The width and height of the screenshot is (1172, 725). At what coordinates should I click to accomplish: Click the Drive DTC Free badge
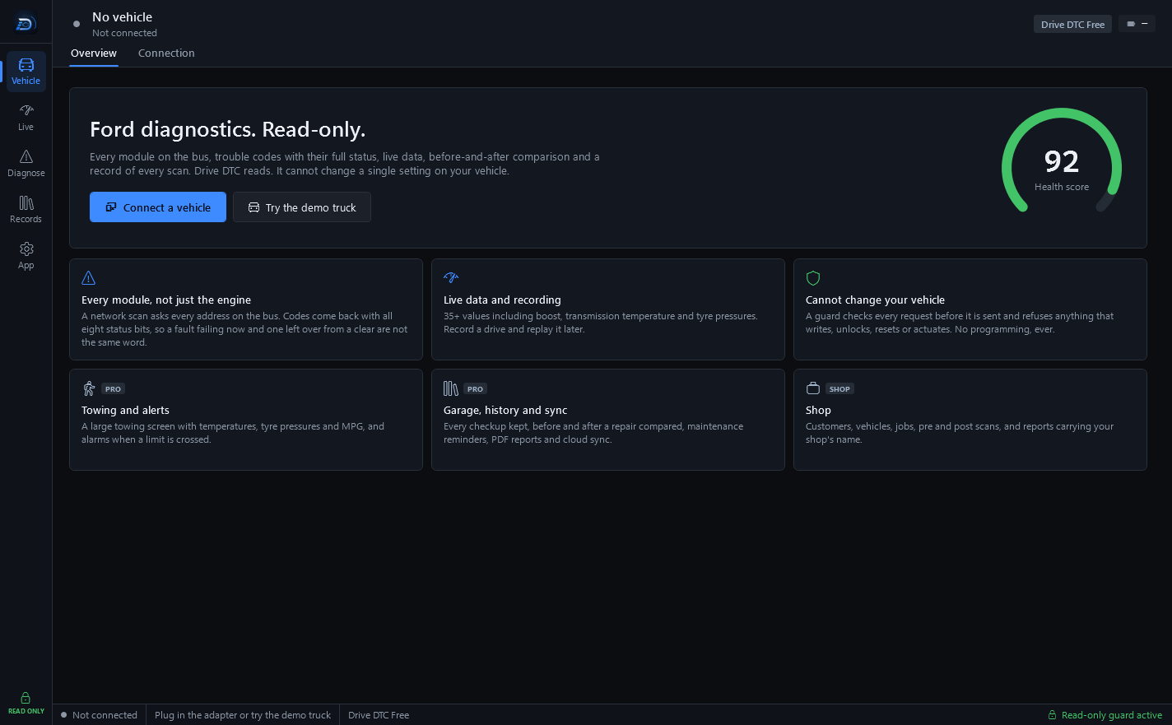click(x=1072, y=25)
